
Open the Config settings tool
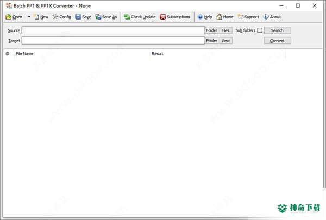(62, 17)
